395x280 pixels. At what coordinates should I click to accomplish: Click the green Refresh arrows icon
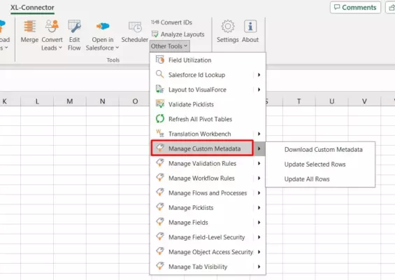point(159,118)
